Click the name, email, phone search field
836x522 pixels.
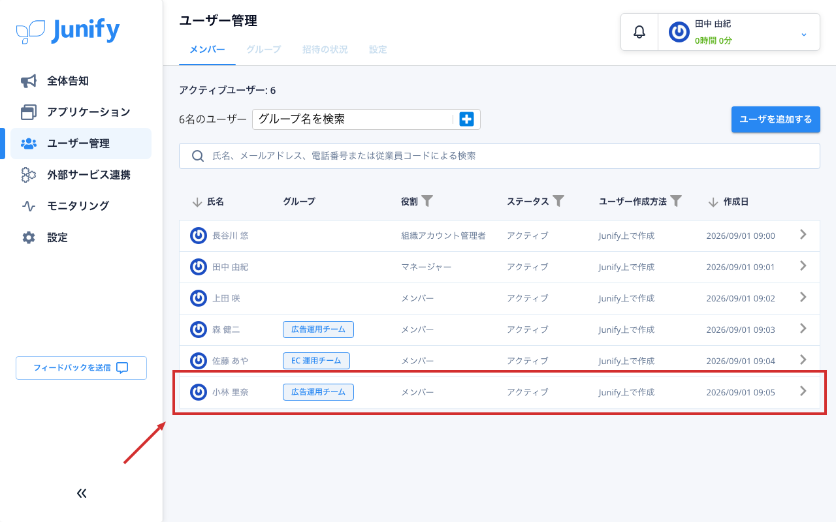[500, 156]
